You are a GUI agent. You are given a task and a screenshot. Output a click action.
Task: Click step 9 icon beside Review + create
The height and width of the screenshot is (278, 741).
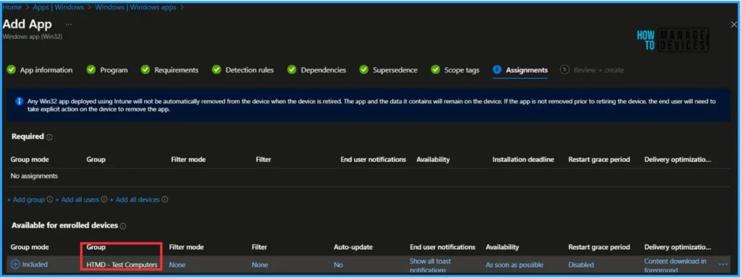(564, 70)
